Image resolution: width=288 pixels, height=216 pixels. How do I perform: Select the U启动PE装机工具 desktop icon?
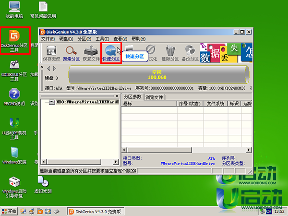click(x=14, y=129)
